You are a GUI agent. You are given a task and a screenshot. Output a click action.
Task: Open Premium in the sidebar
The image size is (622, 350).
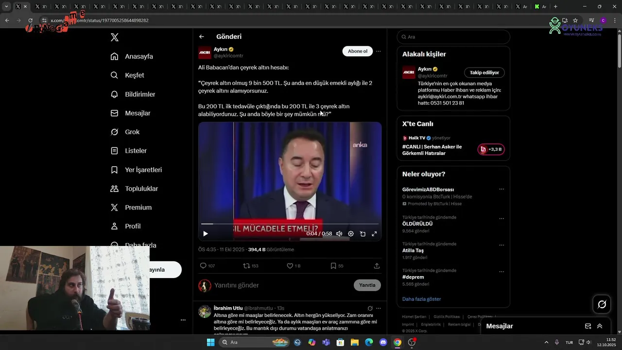(131, 208)
